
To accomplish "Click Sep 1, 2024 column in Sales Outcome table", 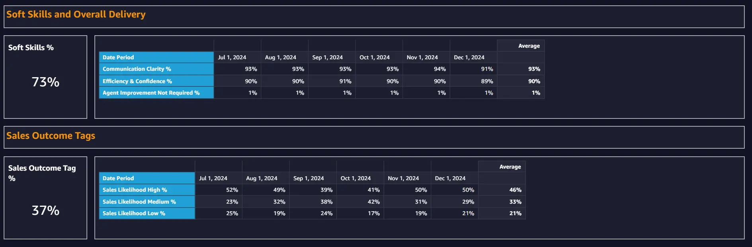I will pos(309,178).
